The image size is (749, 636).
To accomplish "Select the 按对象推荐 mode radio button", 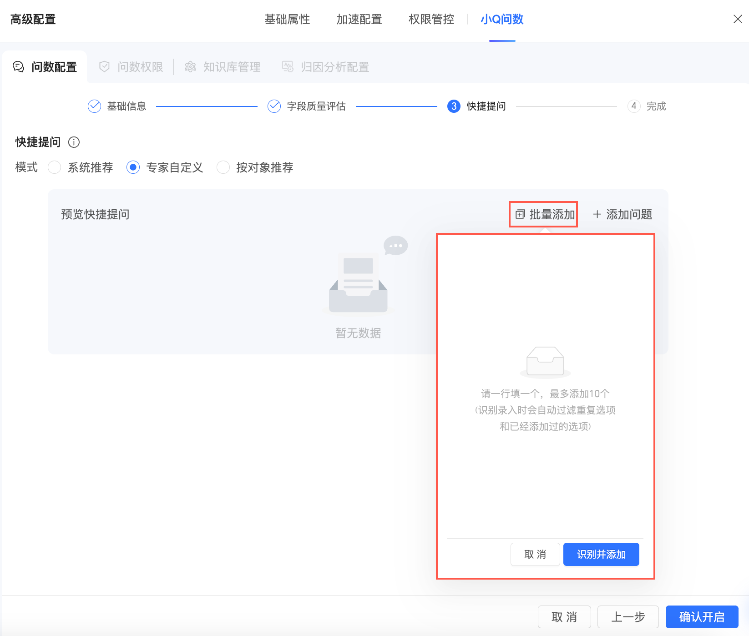I will (223, 167).
